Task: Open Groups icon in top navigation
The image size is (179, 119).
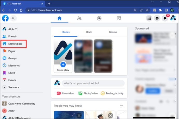Action: [99, 18]
